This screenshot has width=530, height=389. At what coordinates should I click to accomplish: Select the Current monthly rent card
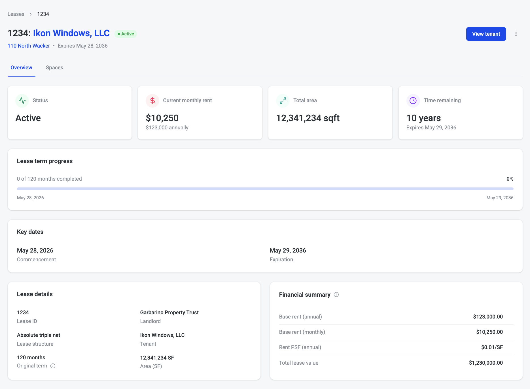200,113
